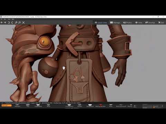
Task: Rotate the image left (counterclockwise)
Action: (x=9, y=22)
